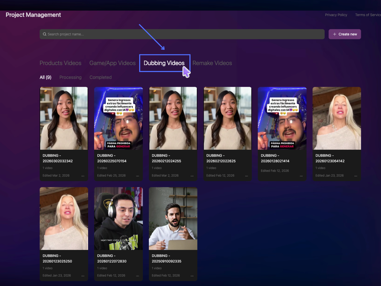Click ellipsis on DUBBING 20260122072830 card
This screenshot has height=286, width=381.
pyautogui.click(x=138, y=276)
